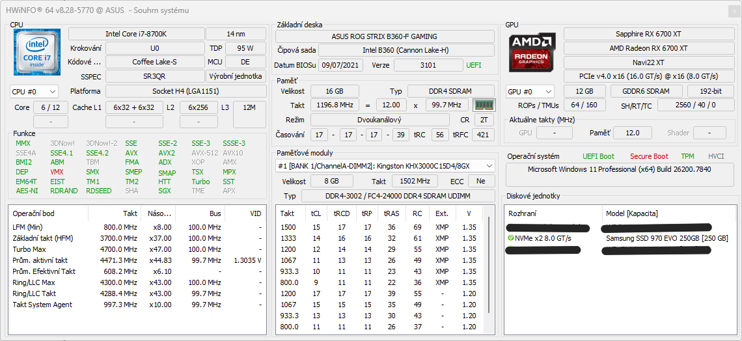Screen dimensions: 742x341
Task: Click the green check icon beside NVMe x2
Action: (510, 238)
